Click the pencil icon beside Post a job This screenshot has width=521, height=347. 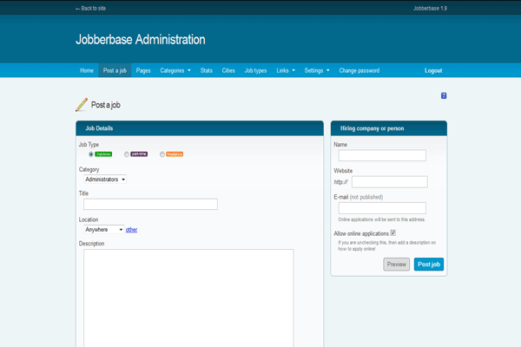82,105
